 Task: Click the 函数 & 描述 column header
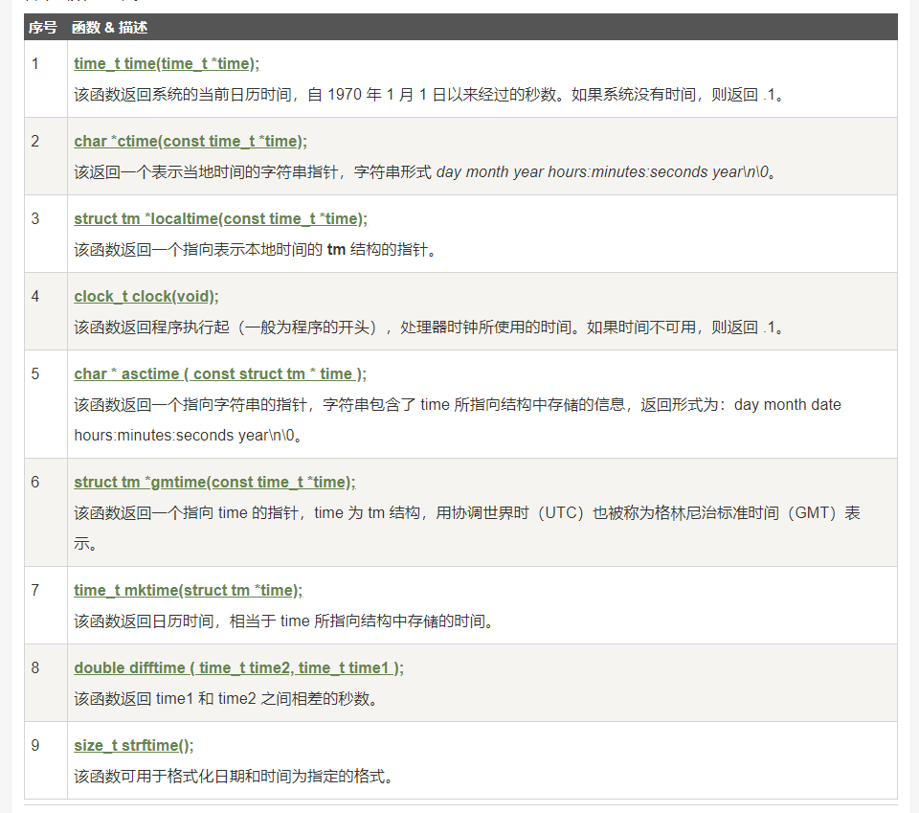(x=109, y=28)
